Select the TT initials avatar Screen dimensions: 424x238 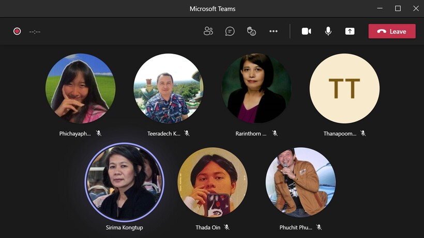point(344,88)
